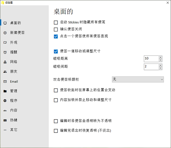Click the new note plus icon
The image size is (171, 148).
tap(5, 33)
